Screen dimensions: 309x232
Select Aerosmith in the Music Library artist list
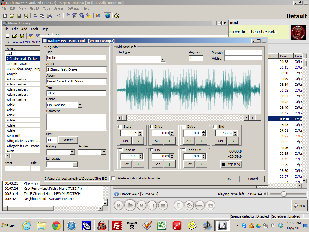pyautogui.click(x=23, y=136)
